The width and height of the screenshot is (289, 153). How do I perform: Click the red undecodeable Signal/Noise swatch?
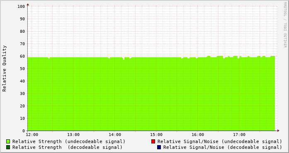point(153,141)
